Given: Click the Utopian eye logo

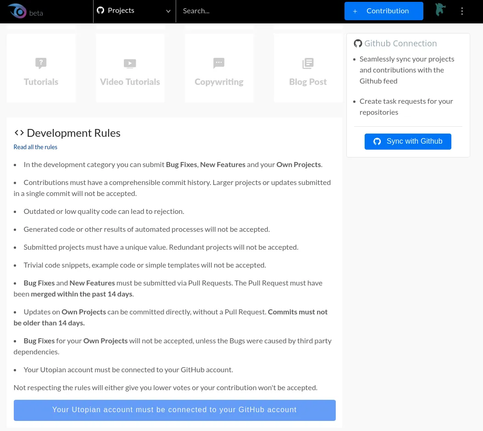Looking at the screenshot, I should point(17,11).
